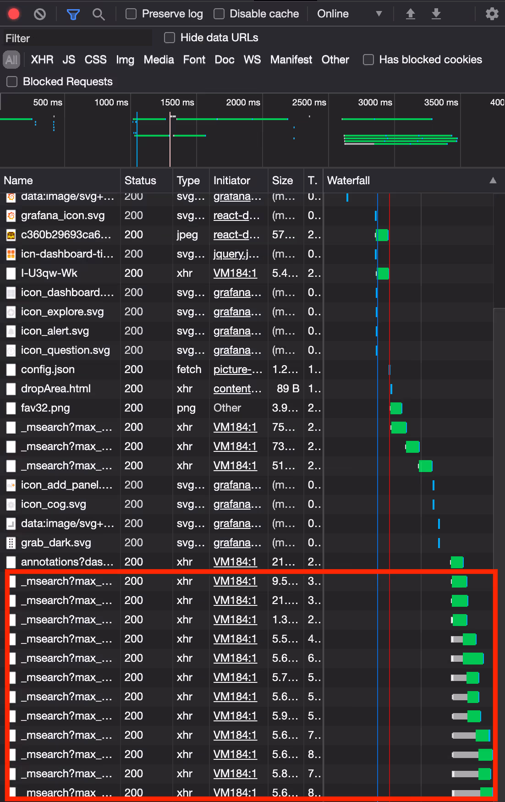Click the icon_add_panel file icon
This screenshot has width=505, height=802.
pyautogui.click(x=11, y=485)
